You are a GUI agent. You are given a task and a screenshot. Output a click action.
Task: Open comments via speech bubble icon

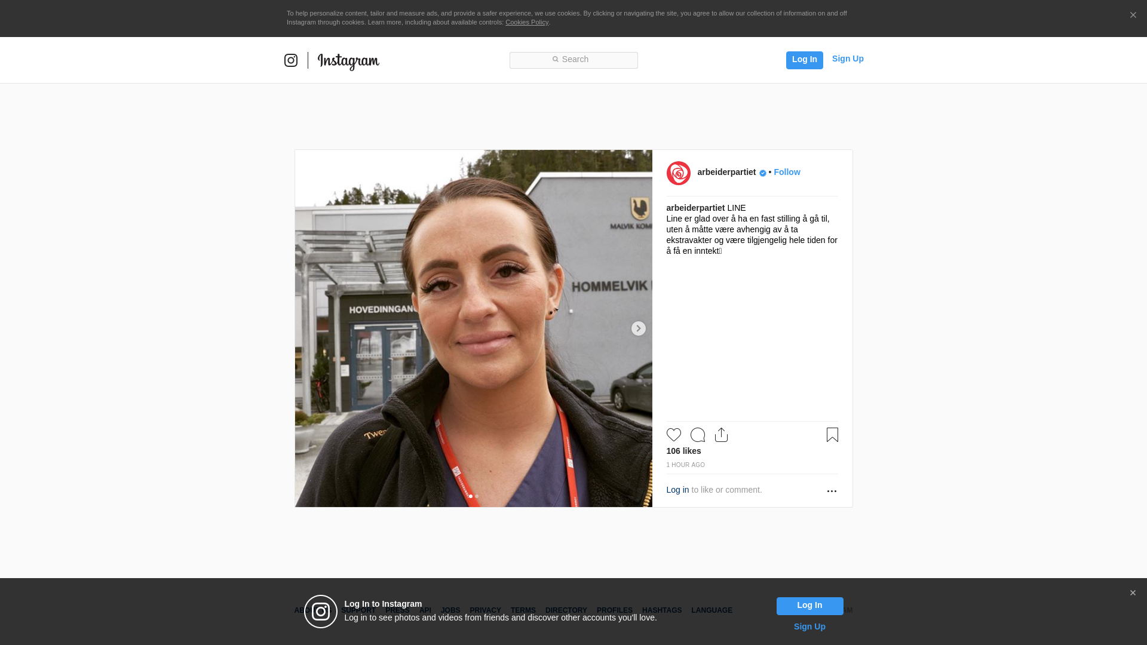click(x=698, y=435)
